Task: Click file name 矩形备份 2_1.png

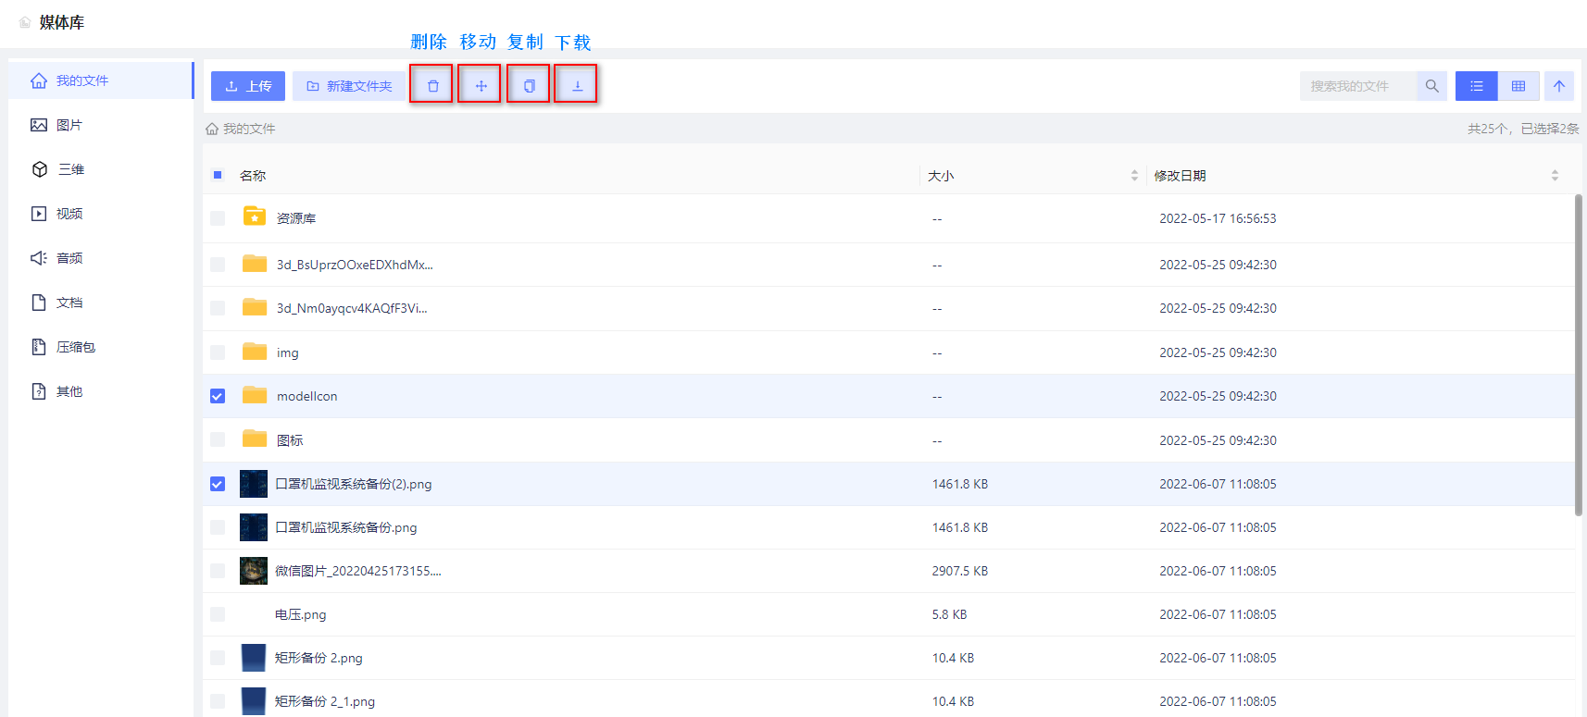Action: click(x=325, y=701)
